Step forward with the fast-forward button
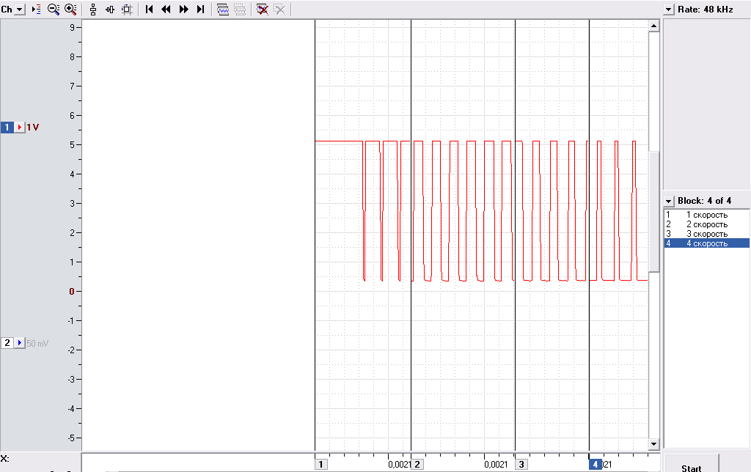This screenshot has height=472, width=751. pyautogui.click(x=183, y=9)
